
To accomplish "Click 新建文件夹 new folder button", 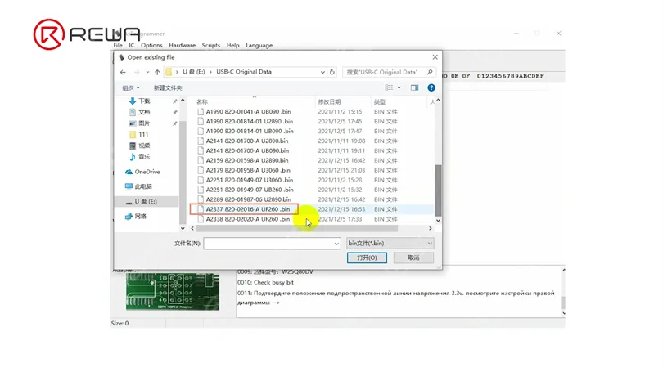I will [x=168, y=87].
